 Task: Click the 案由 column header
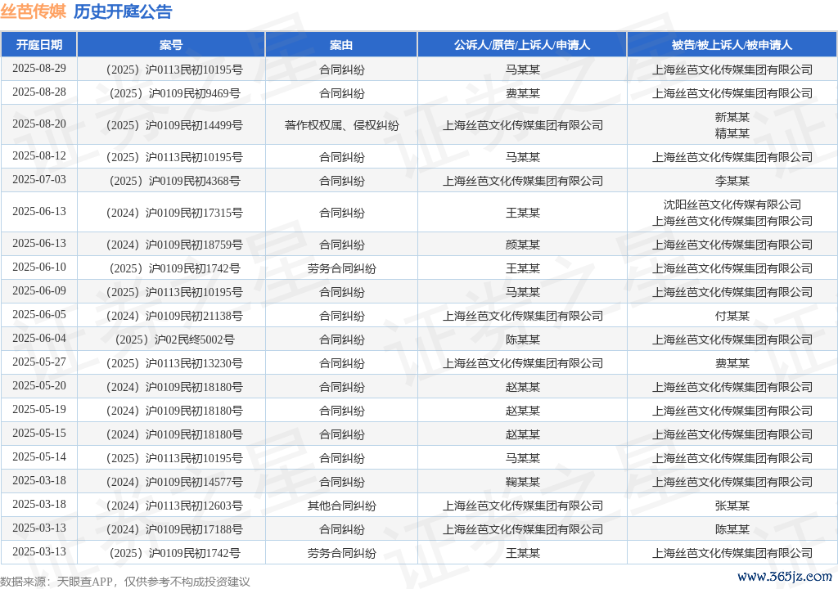coord(341,45)
